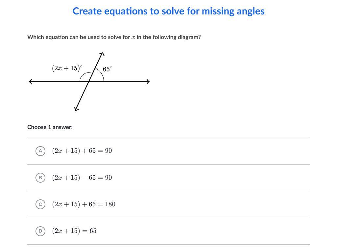Click the 65° label in the diagram
The height and width of the screenshot is (247, 357).
pyautogui.click(x=107, y=69)
